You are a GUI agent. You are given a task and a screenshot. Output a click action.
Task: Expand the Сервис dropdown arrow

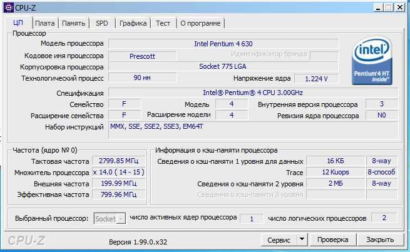(x=302, y=239)
